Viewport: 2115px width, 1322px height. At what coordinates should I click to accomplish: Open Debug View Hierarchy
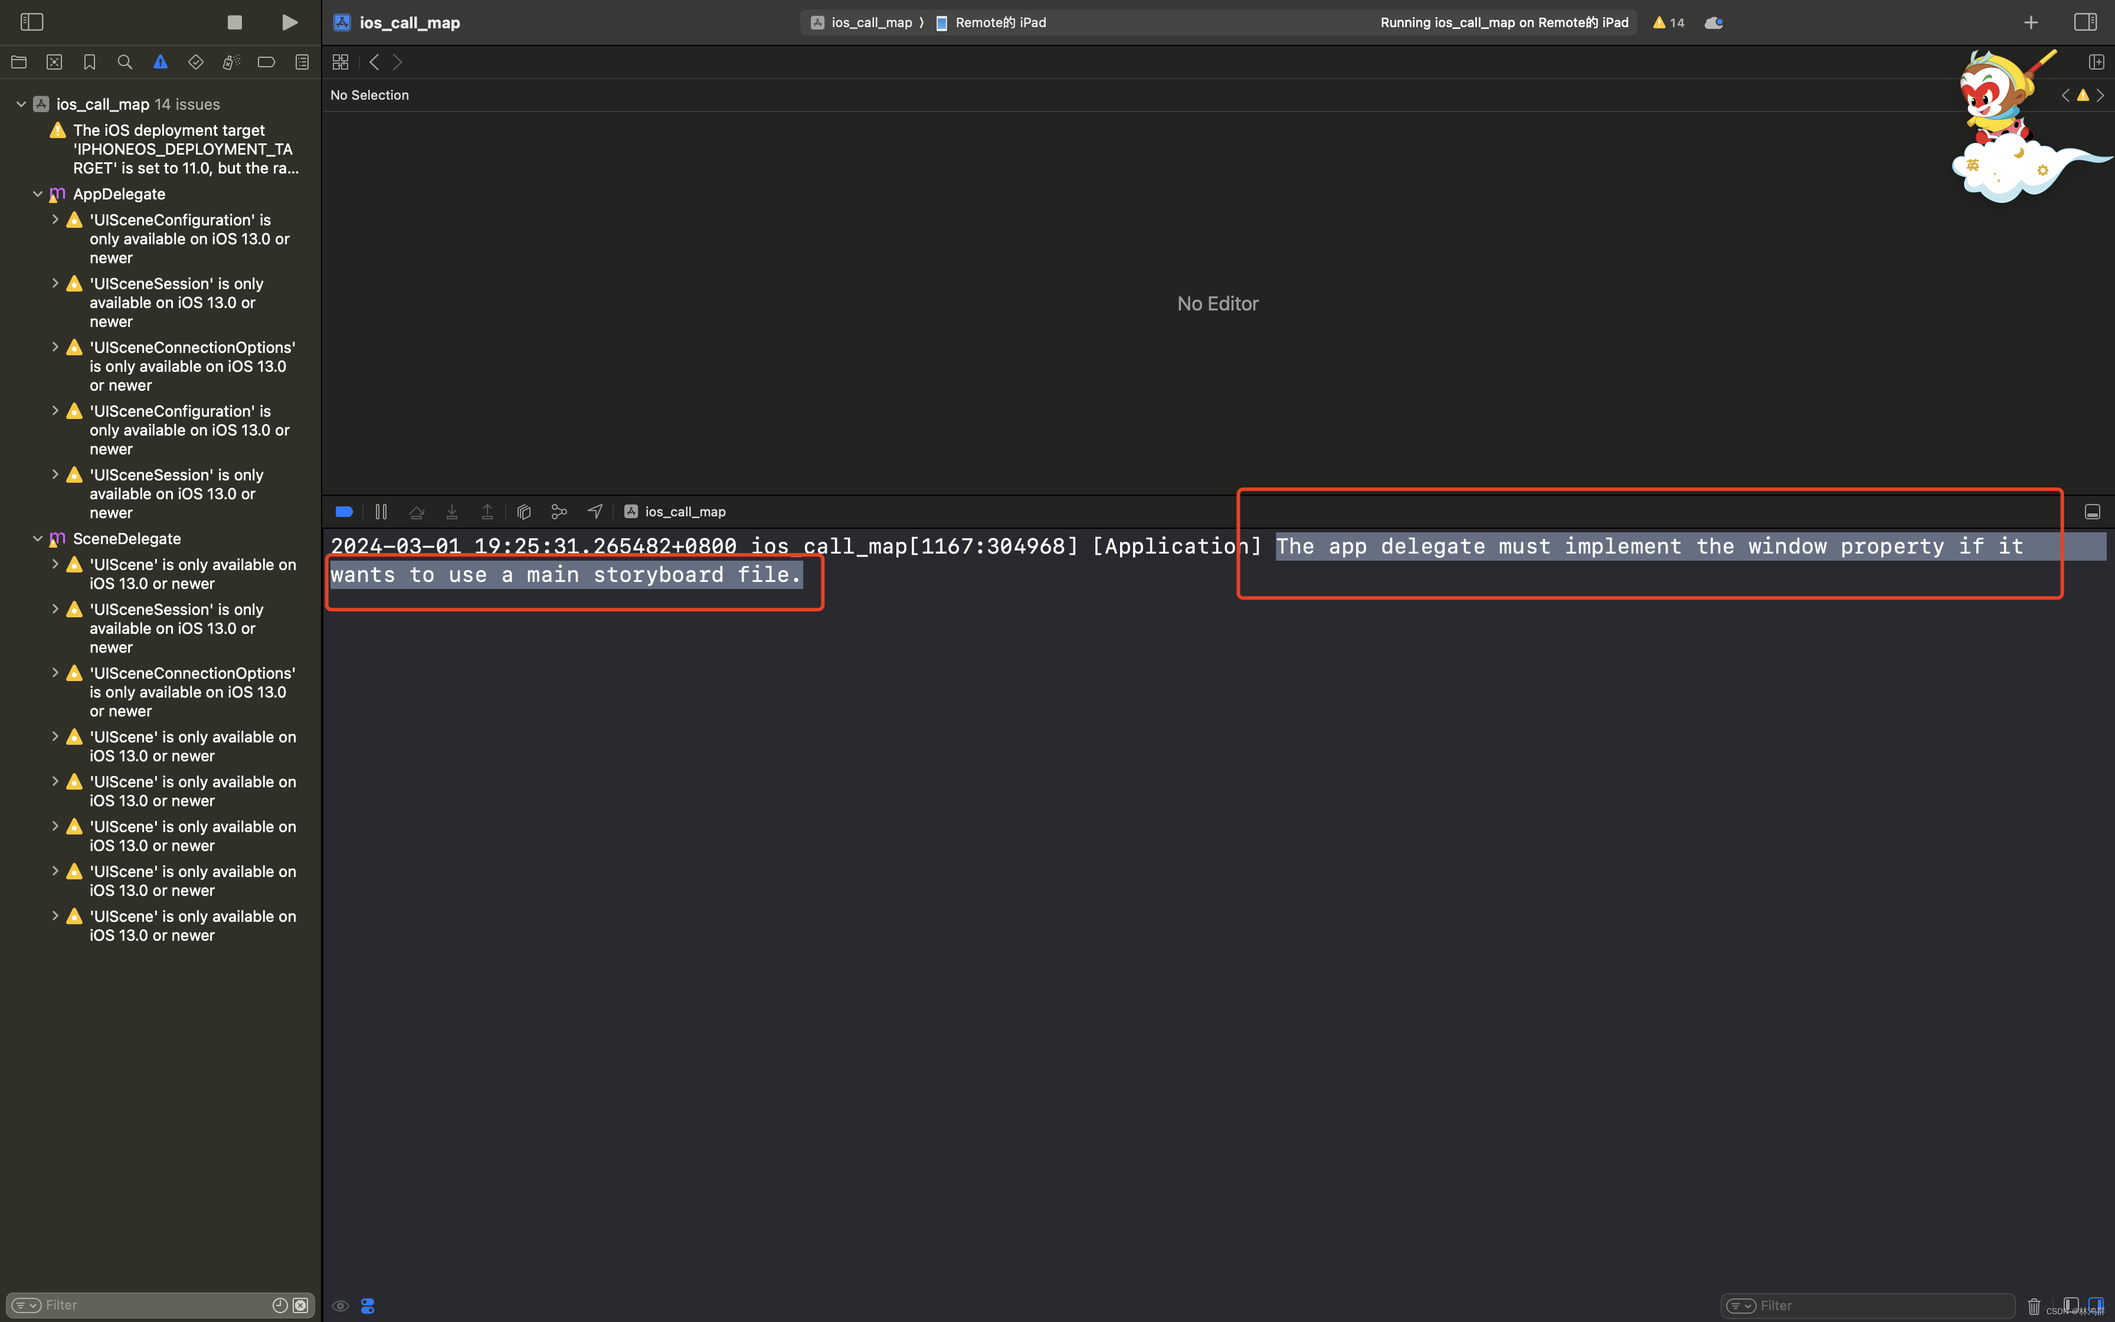[x=525, y=512]
